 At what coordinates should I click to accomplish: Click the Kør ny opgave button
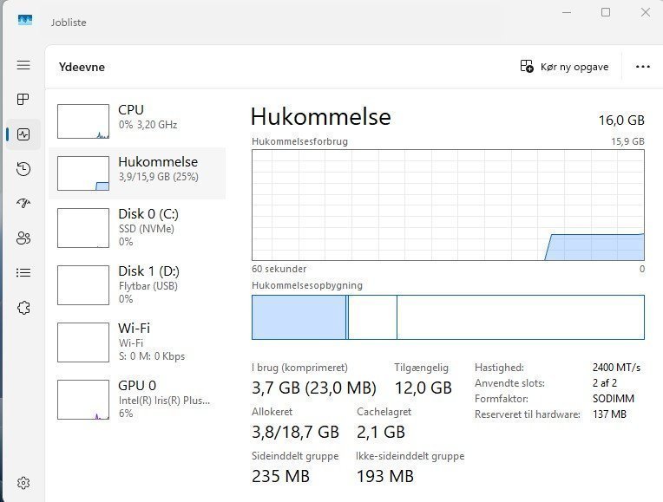[564, 67]
